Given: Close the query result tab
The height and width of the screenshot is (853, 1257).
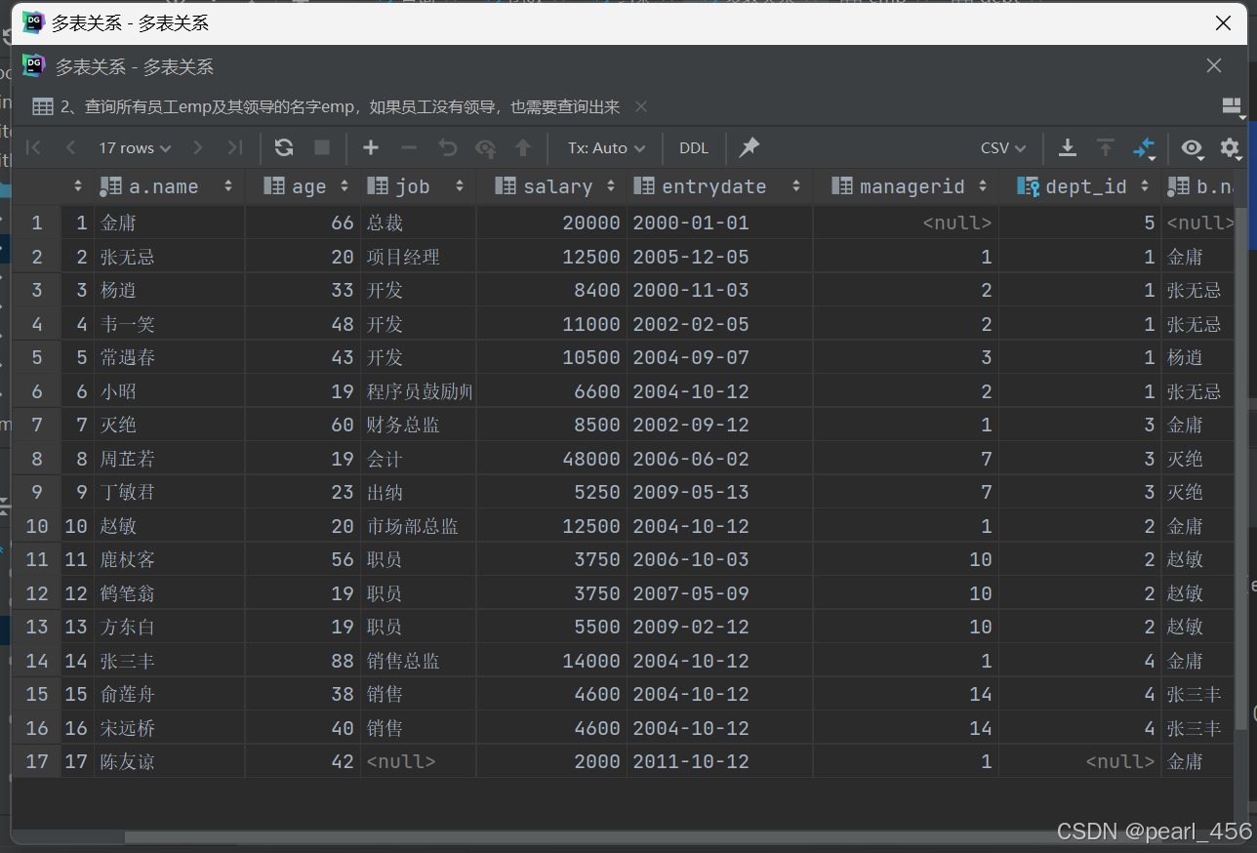Looking at the screenshot, I should coord(640,106).
